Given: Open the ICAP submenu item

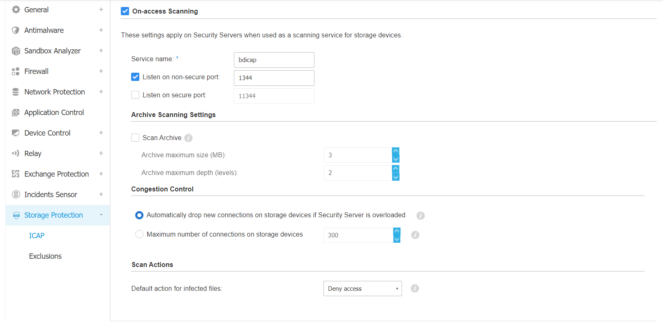Looking at the screenshot, I should [x=37, y=236].
